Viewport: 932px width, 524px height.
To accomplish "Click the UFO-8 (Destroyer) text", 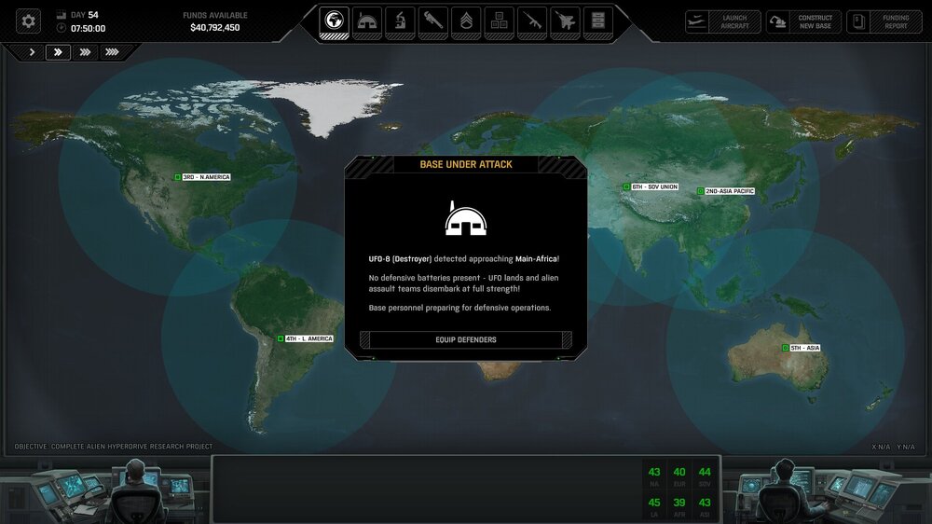I will pos(400,258).
